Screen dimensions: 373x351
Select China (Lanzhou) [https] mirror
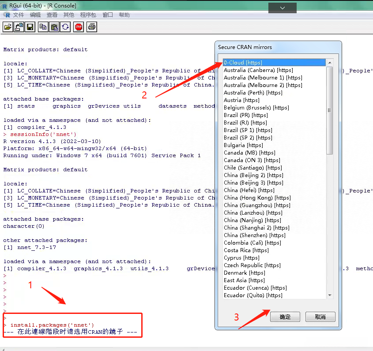(274, 213)
